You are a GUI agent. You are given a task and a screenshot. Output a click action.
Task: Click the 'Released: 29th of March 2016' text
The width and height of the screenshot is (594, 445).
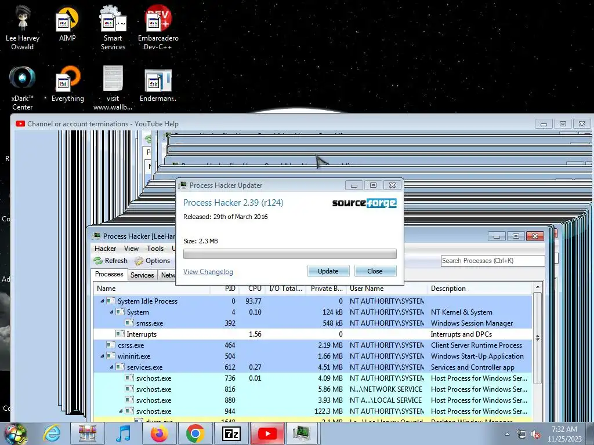pos(226,217)
